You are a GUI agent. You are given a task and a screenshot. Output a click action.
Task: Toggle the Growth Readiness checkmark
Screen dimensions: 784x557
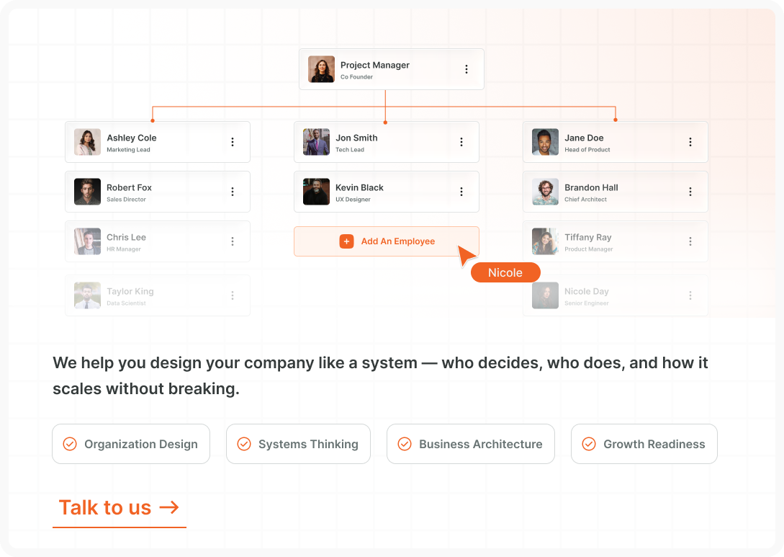pyautogui.click(x=589, y=444)
